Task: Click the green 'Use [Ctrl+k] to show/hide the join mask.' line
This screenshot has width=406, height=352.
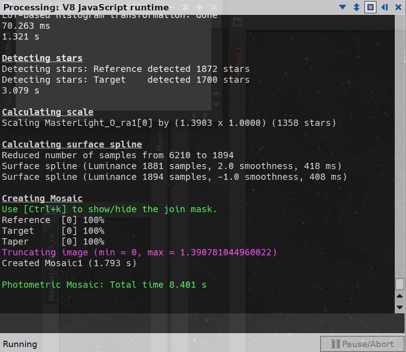Action: click(109, 209)
